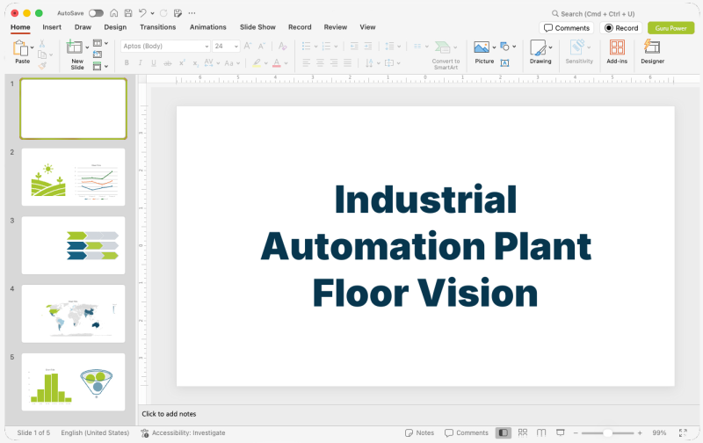Viewport: 703px width, 443px height.
Task: Click the Increase Font Size icon
Action: coord(248,47)
